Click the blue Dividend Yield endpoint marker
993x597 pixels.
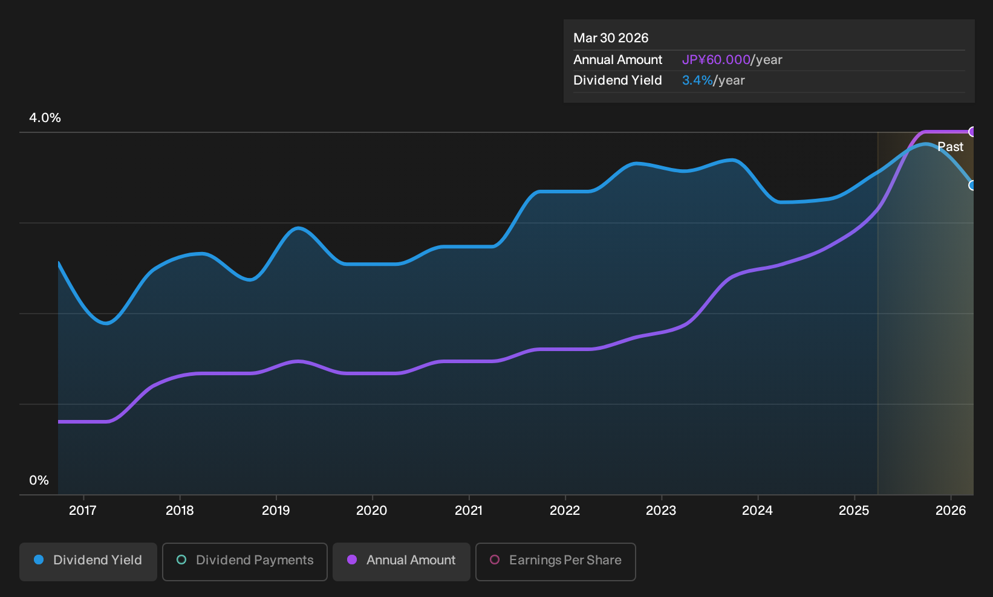972,186
